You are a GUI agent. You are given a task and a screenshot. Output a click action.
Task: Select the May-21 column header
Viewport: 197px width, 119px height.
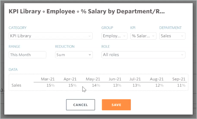pos(93,79)
